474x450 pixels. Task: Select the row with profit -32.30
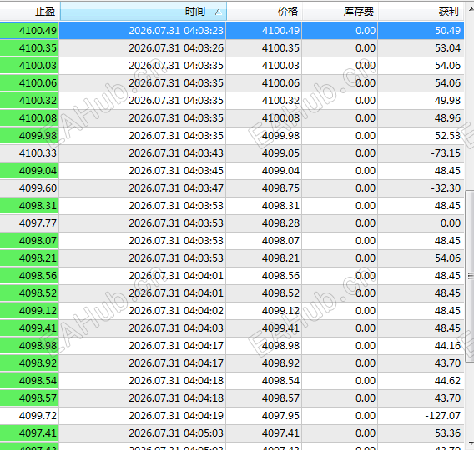click(x=232, y=188)
